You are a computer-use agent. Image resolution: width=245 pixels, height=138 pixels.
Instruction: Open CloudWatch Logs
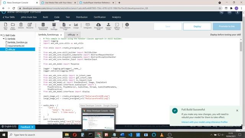(64, 26)
